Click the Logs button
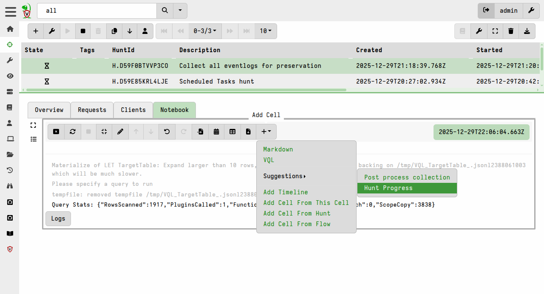 [x=58, y=218]
